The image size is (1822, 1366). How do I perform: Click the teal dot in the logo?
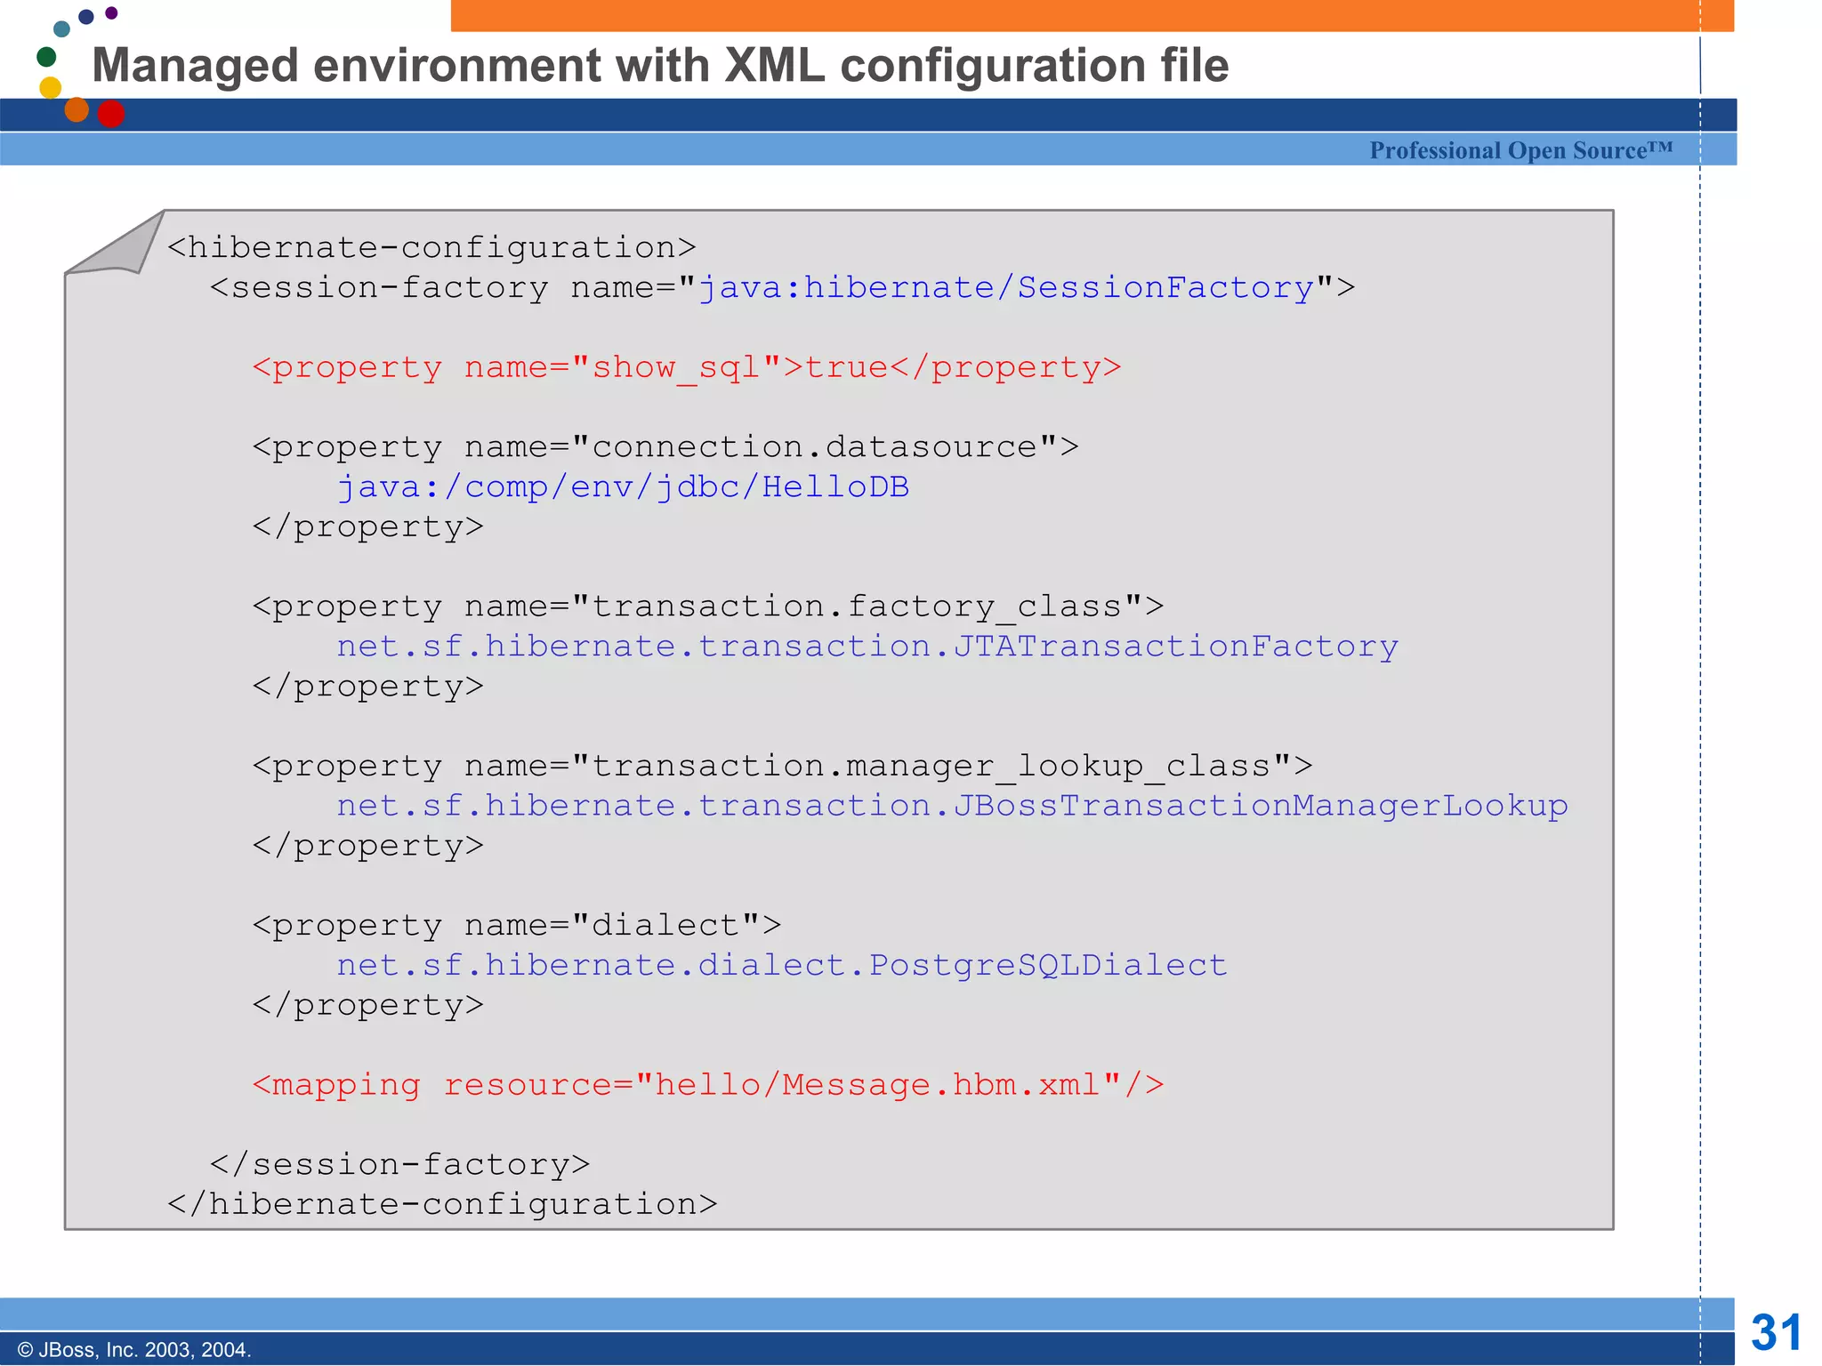(61, 28)
